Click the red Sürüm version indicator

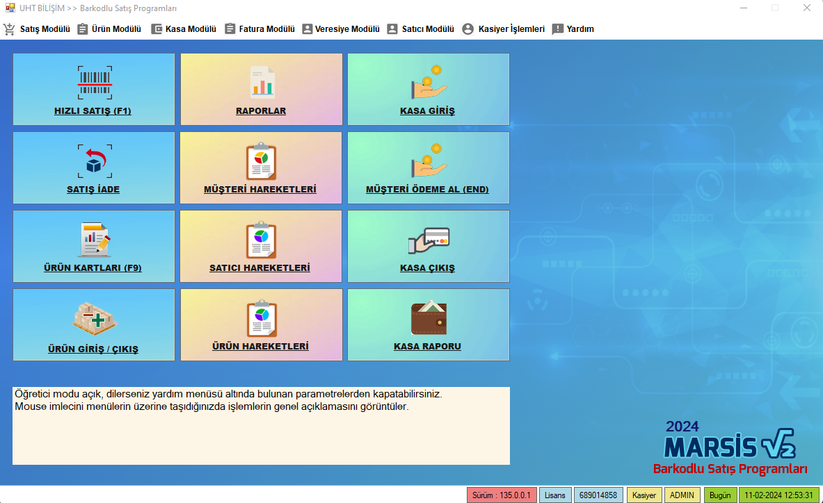[502, 495]
